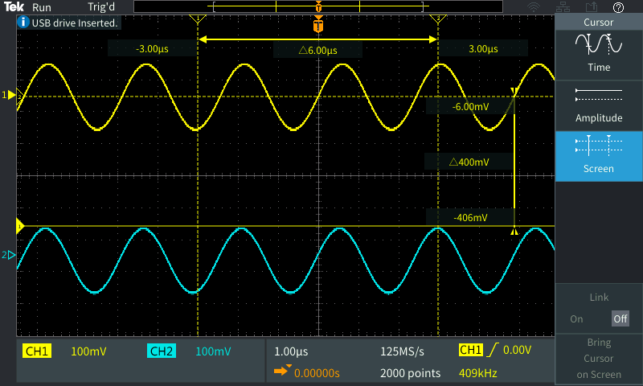This screenshot has width=643, height=386.
Task: Toggle the CH2 channel badge
Action: click(x=161, y=351)
